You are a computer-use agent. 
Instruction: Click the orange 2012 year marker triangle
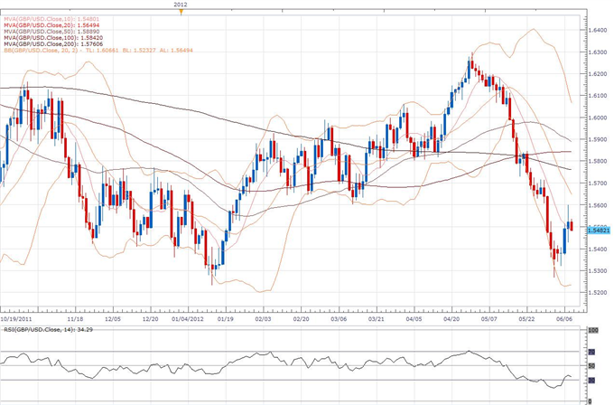pos(181,13)
